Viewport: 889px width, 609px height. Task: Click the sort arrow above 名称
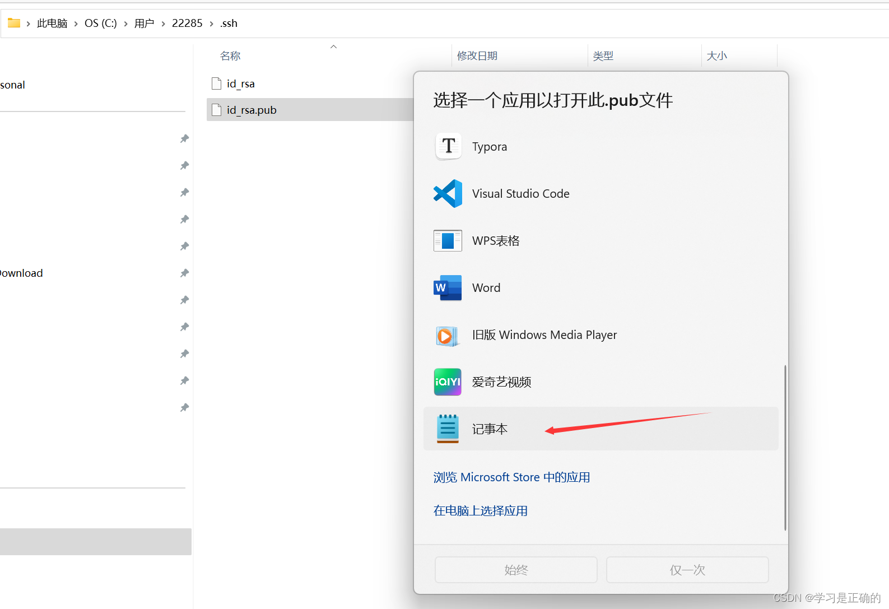coord(333,47)
